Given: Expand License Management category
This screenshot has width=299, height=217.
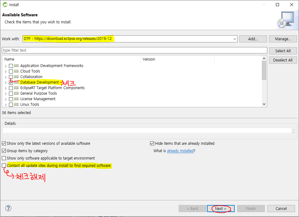Looking at the screenshot, I should tap(6, 99).
